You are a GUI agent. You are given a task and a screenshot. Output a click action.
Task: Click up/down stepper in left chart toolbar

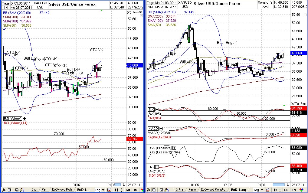coord(121,190)
